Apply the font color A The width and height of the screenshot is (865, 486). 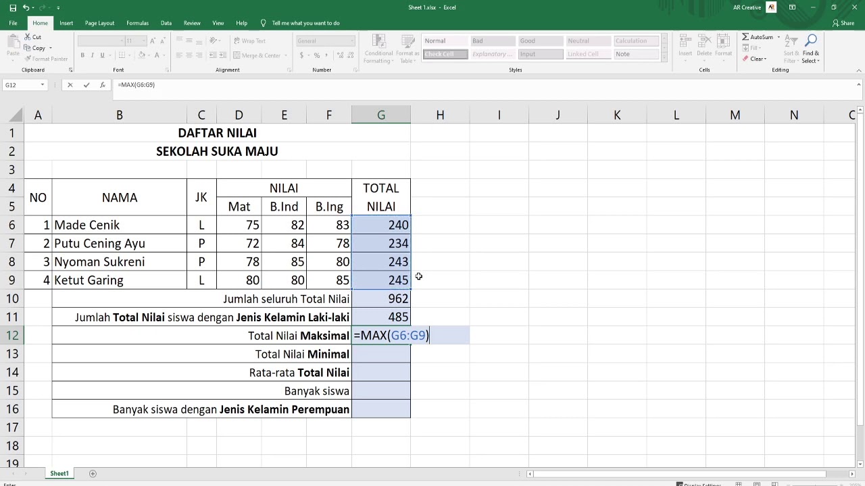pos(156,55)
